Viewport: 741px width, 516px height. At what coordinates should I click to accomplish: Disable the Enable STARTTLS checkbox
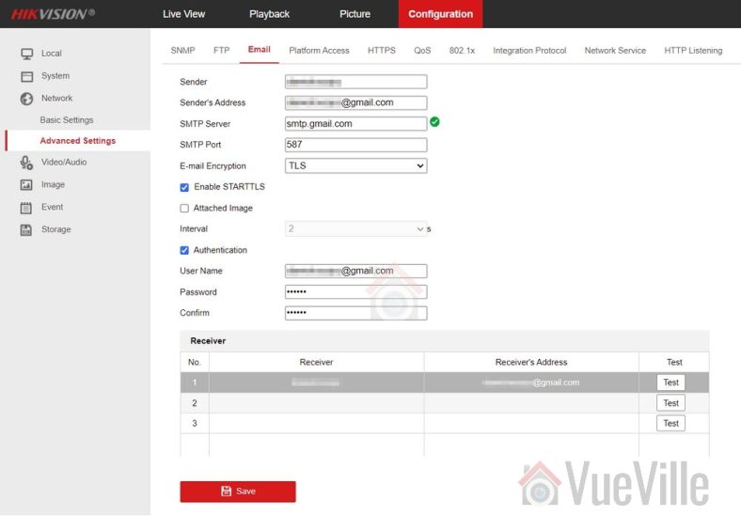click(184, 187)
